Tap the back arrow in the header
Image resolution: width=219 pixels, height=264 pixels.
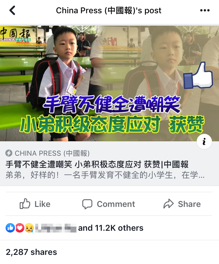point(12,10)
